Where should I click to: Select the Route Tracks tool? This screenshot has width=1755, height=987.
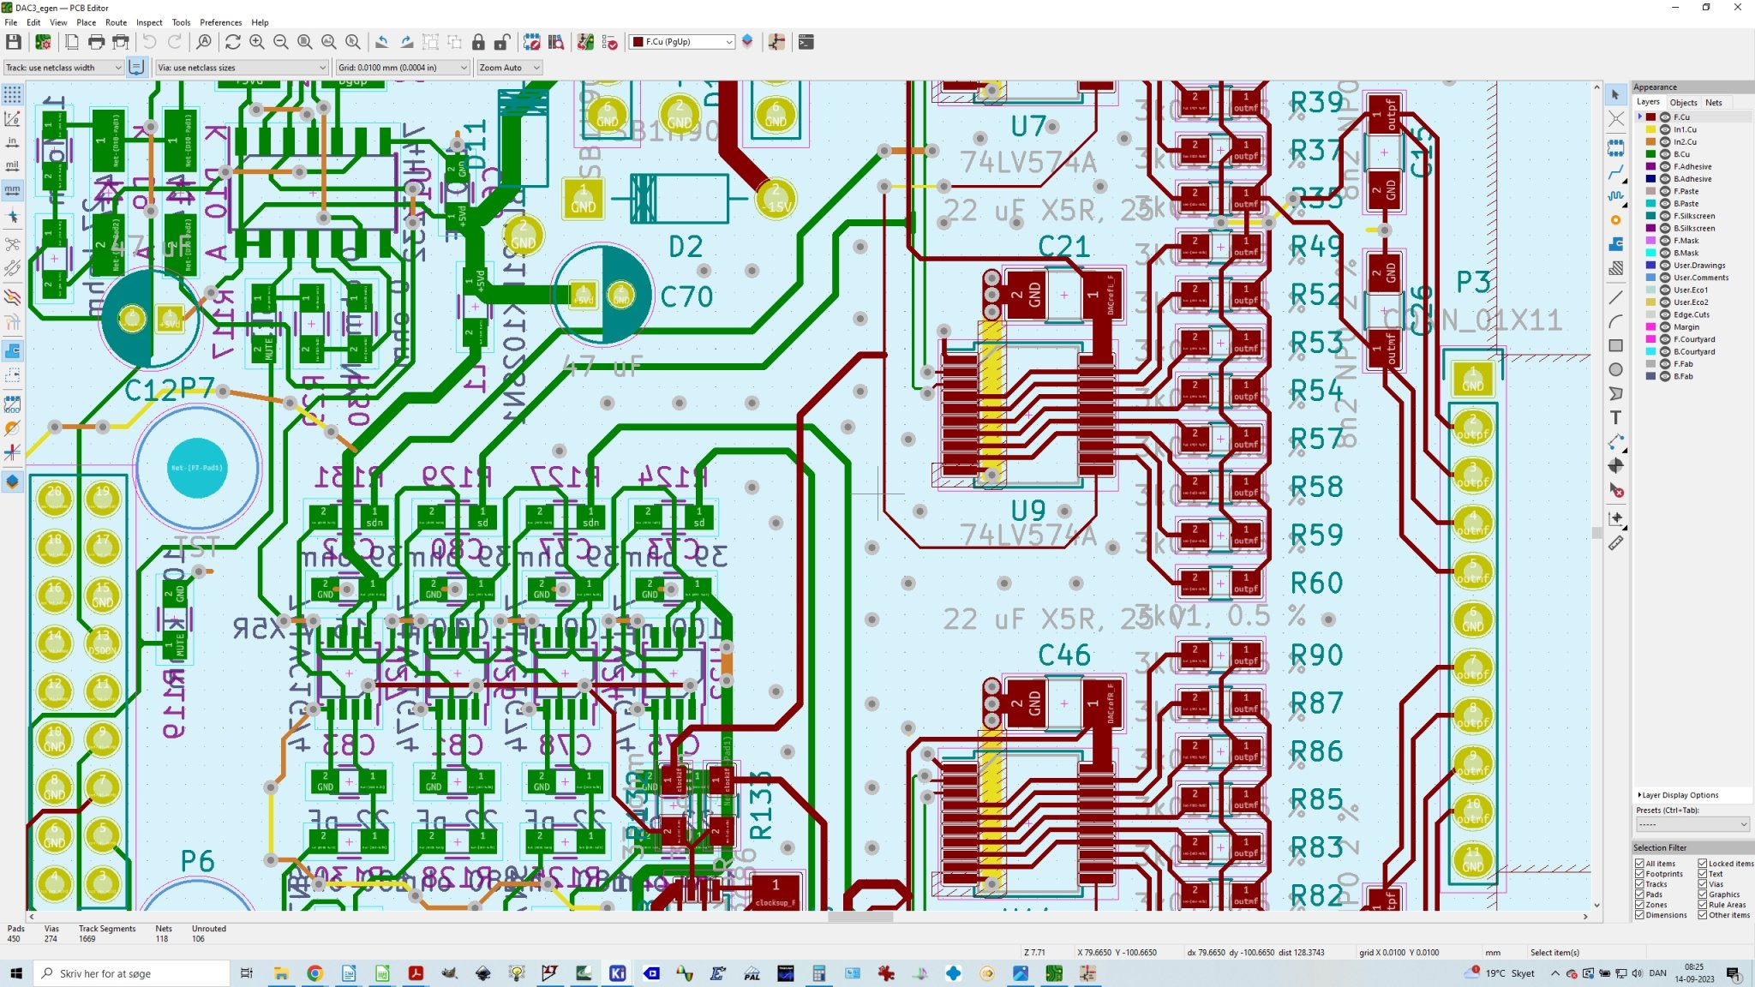tap(1615, 172)
